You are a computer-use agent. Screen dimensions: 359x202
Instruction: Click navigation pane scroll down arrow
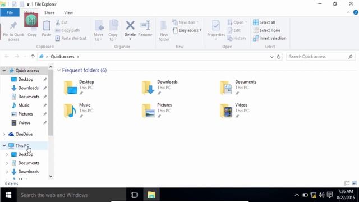(x=50, y=176)
